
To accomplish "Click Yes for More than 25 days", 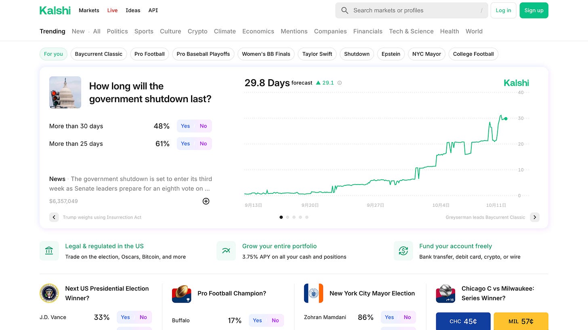I will (x=185, y=143).
